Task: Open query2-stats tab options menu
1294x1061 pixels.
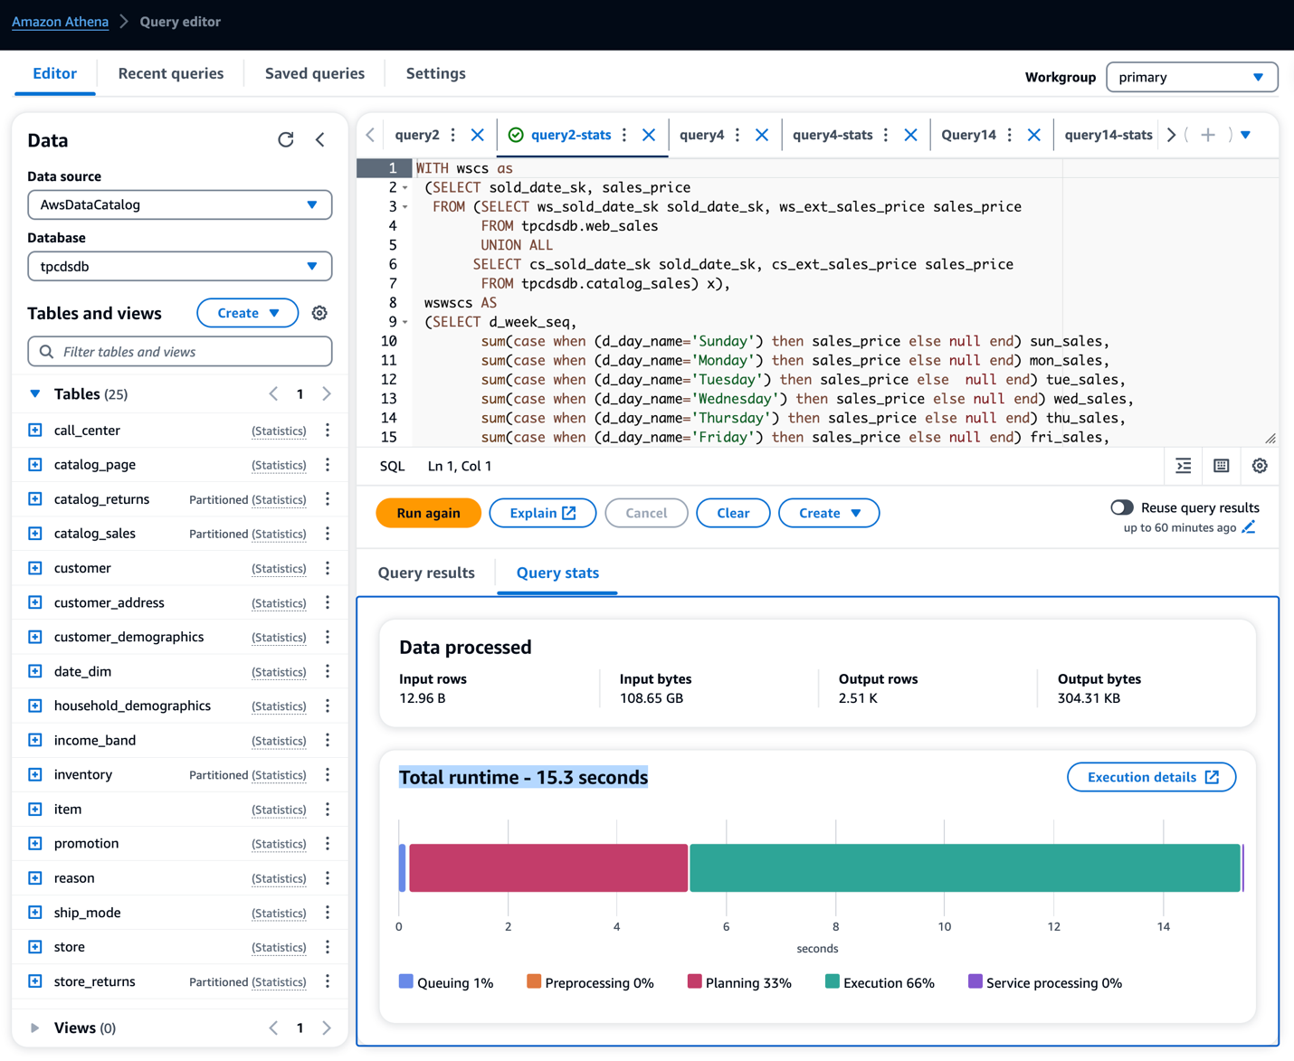Action: (624, 135)
